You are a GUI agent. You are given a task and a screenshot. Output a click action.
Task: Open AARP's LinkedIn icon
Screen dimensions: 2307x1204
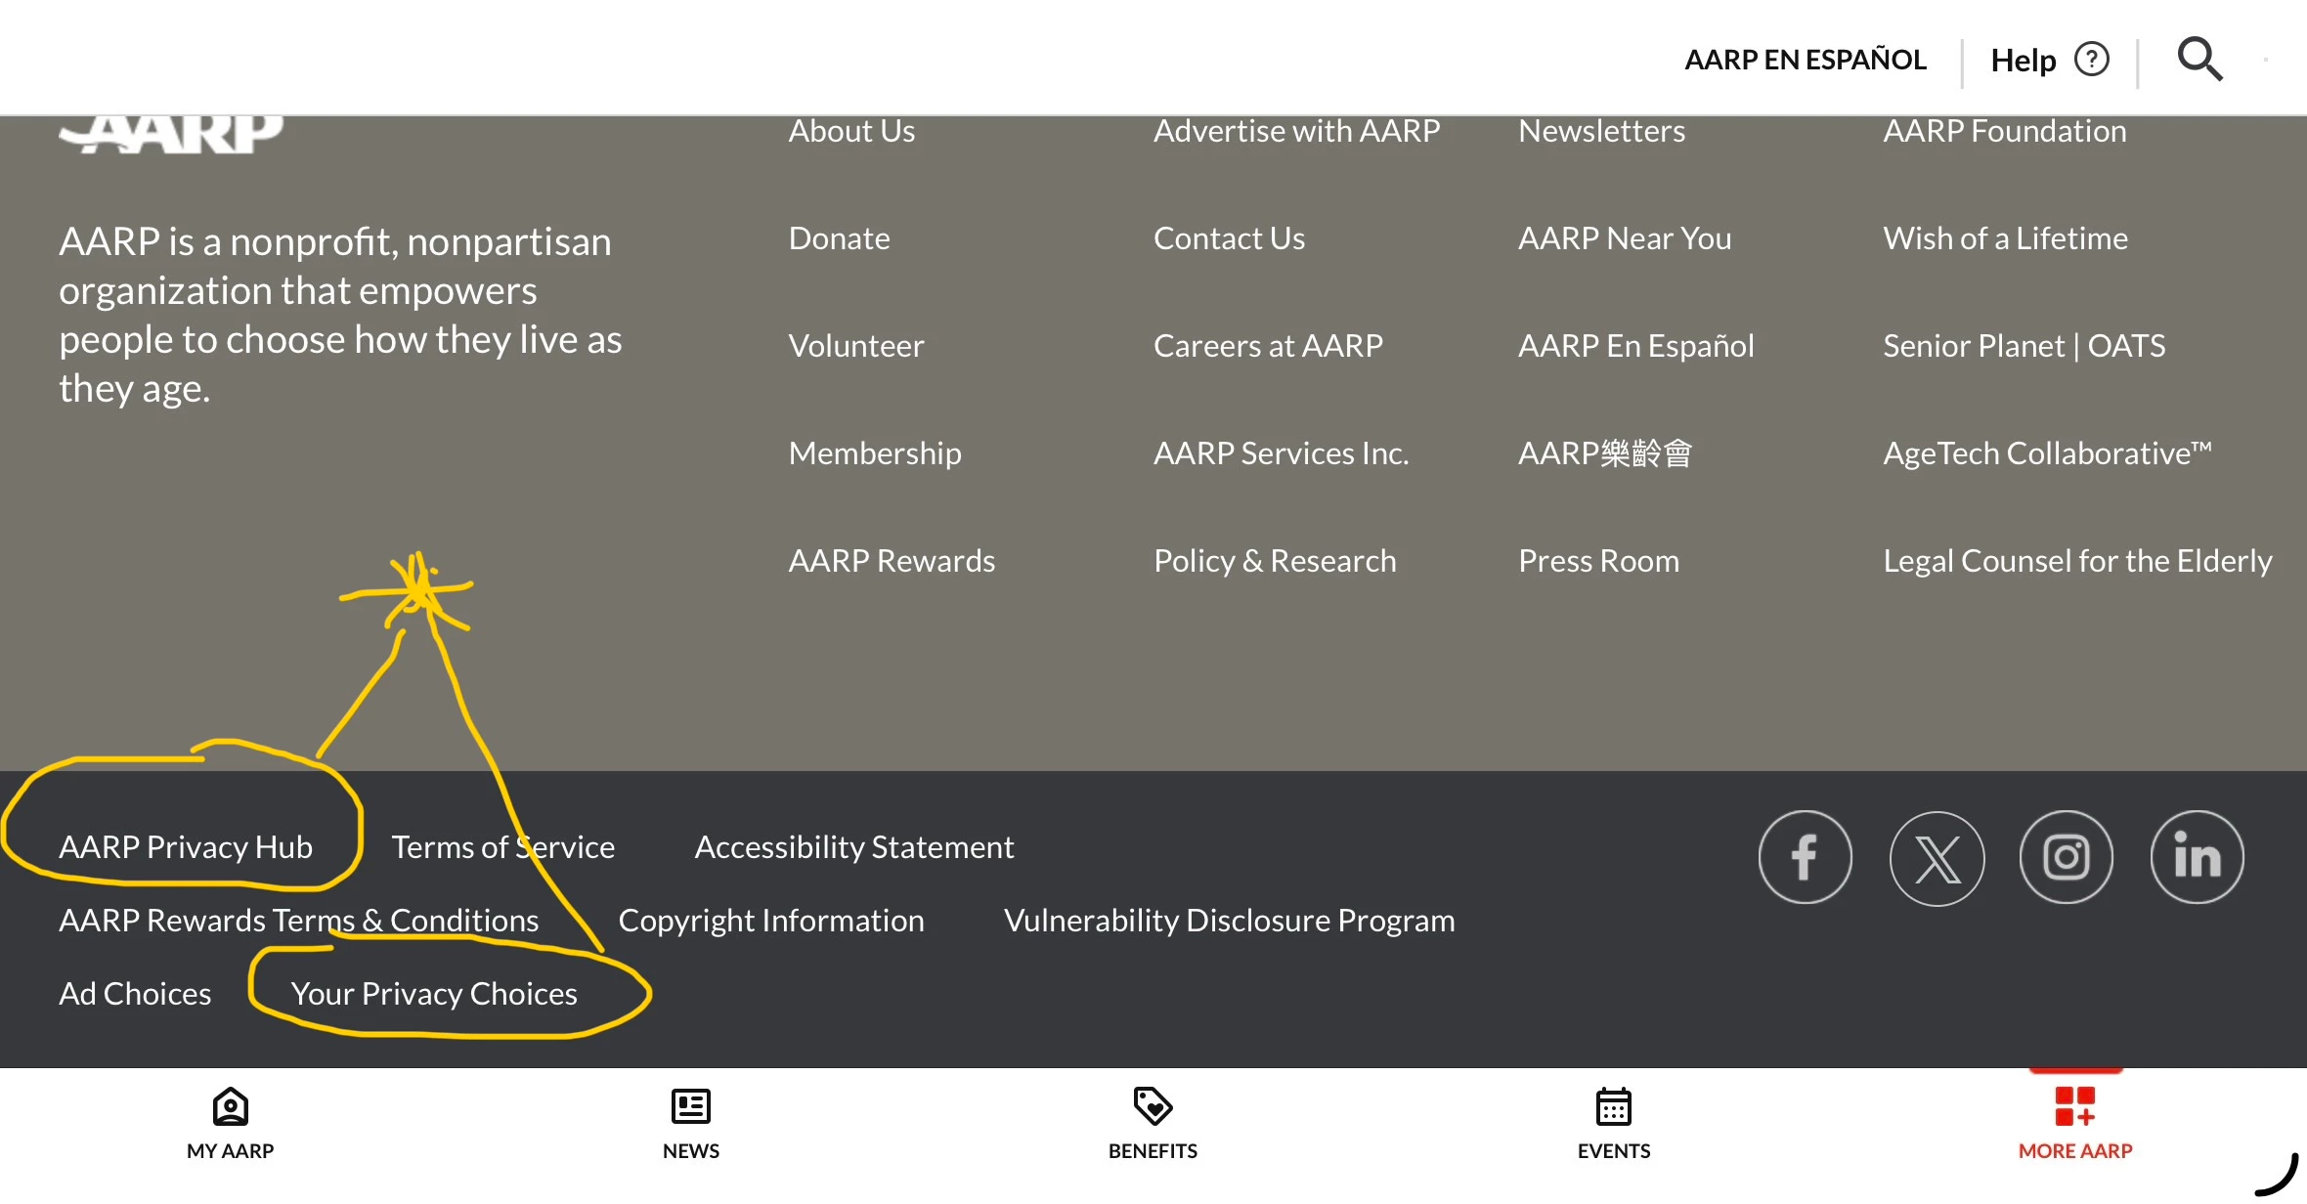point(2198,857)
